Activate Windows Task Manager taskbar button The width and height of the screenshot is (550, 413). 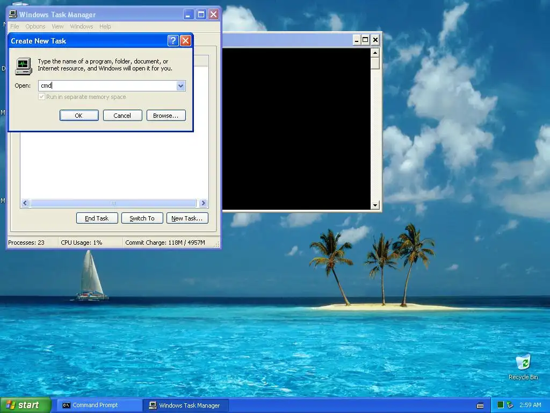coord(186,405)
